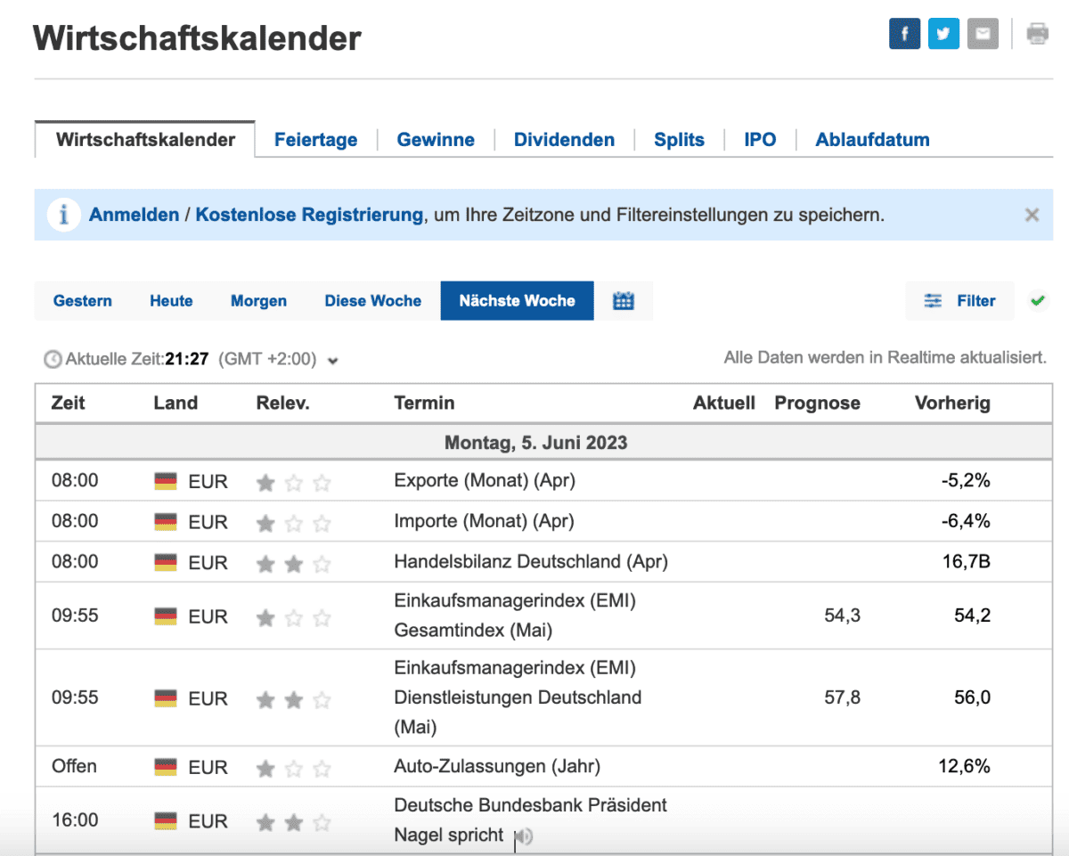Viewport: 1069px width, 856px height.
Task: Click the German flag on the Exporte row
Action: click(166, 479)
